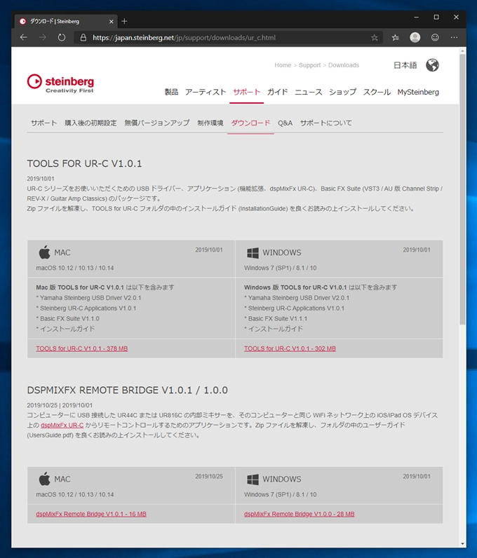Click the DSPMIXFX REMOTE BRIDGE V1.0.1 / 1.0.0 heading
This screenshot has width=477, height=558.
click(x=127, y=390)
